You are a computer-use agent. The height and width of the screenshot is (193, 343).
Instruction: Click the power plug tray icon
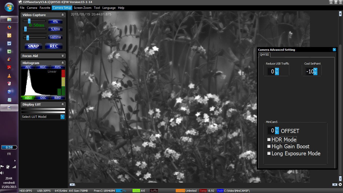[8, 167]
